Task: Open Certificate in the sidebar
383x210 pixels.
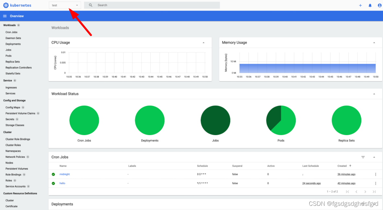Action: tap(11, 206)
